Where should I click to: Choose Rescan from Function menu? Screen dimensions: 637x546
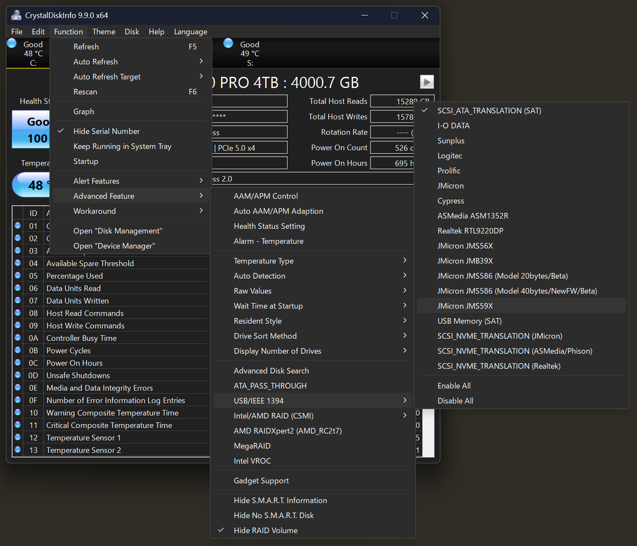click(x=130, y=92)
